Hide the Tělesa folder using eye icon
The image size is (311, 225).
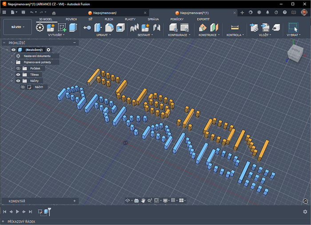point(18,75)
